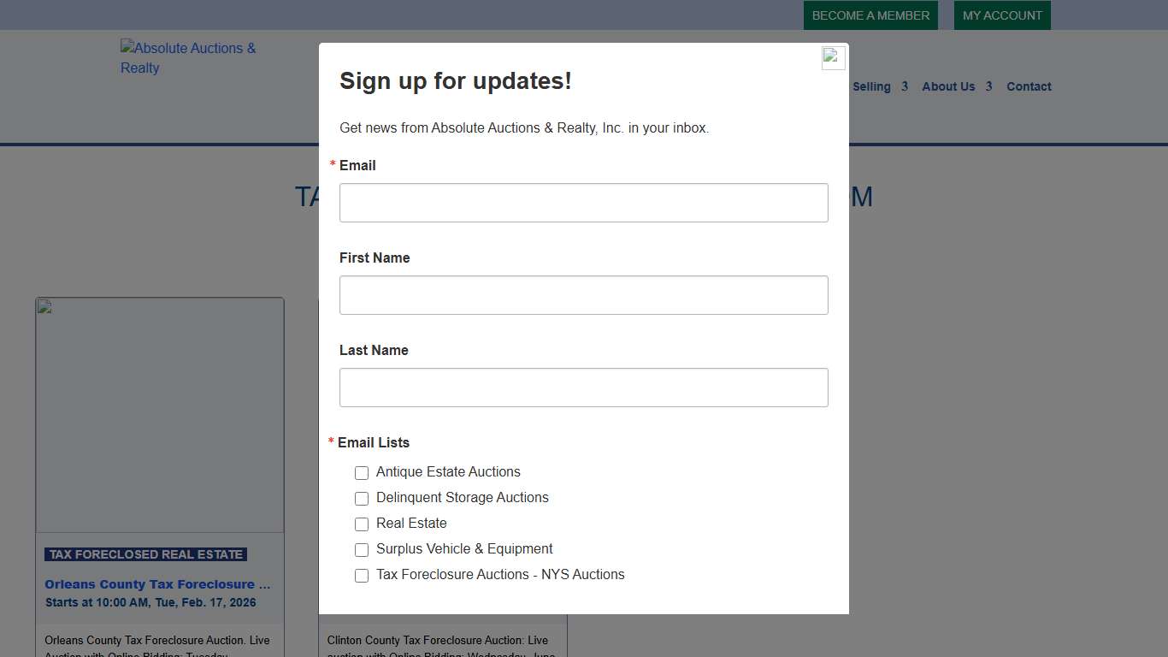Tick the Real Estate email list
This screenshot has height=657, width=1168.
tap(362, 524)
